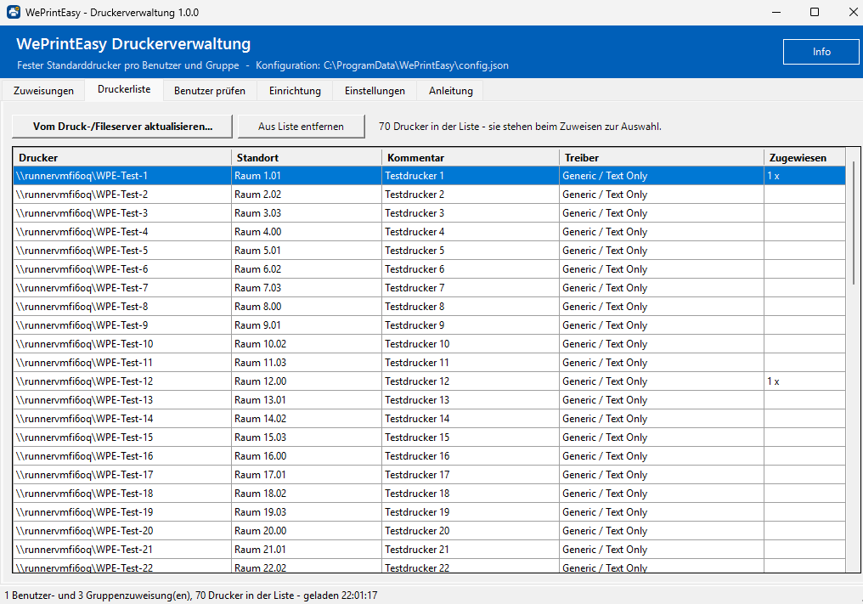Viewport: 863px width, 604px height.
Task: Sort by the Kommentar column header
Action: coord(471,157)
